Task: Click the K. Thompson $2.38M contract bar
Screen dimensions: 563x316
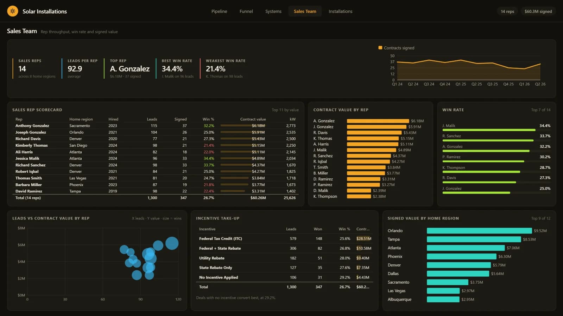Action: 359,196
